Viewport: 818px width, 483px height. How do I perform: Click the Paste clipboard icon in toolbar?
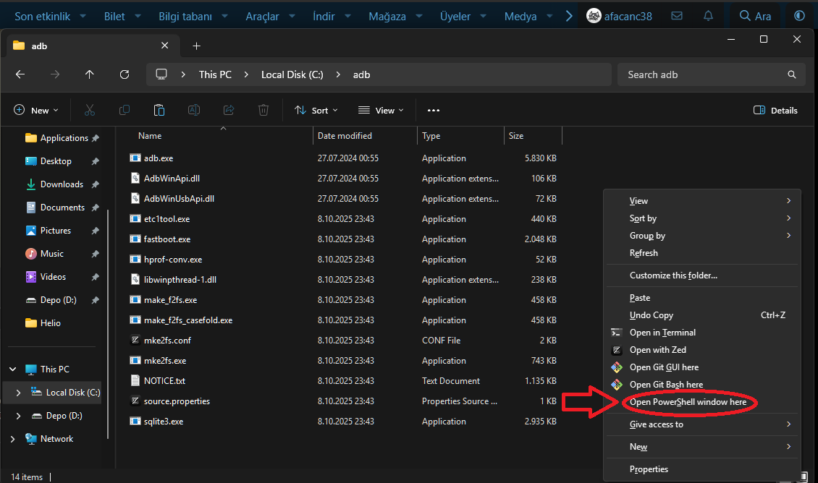click(159, 110)
